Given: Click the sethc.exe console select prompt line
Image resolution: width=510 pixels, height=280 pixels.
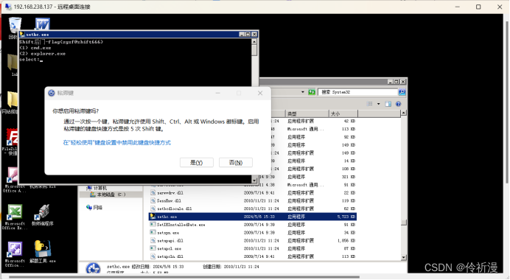Looking at the screenshot, I should pos(31,60).
